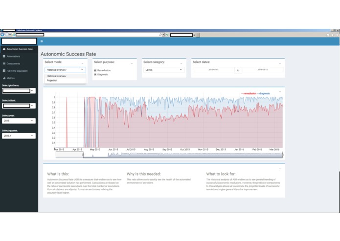Click the start date field 2015-01-01
The image size is (340, 241).
tap(213, 70)
